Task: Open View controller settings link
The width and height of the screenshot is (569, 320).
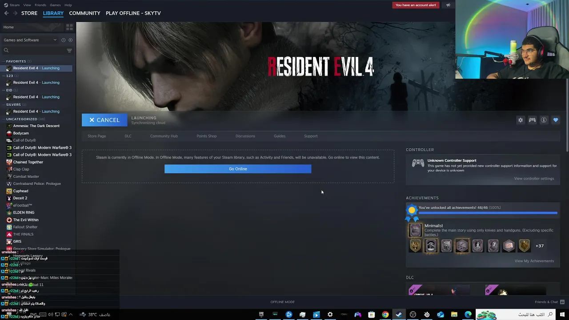Action: pyautogui.click(x=534, y=179)
